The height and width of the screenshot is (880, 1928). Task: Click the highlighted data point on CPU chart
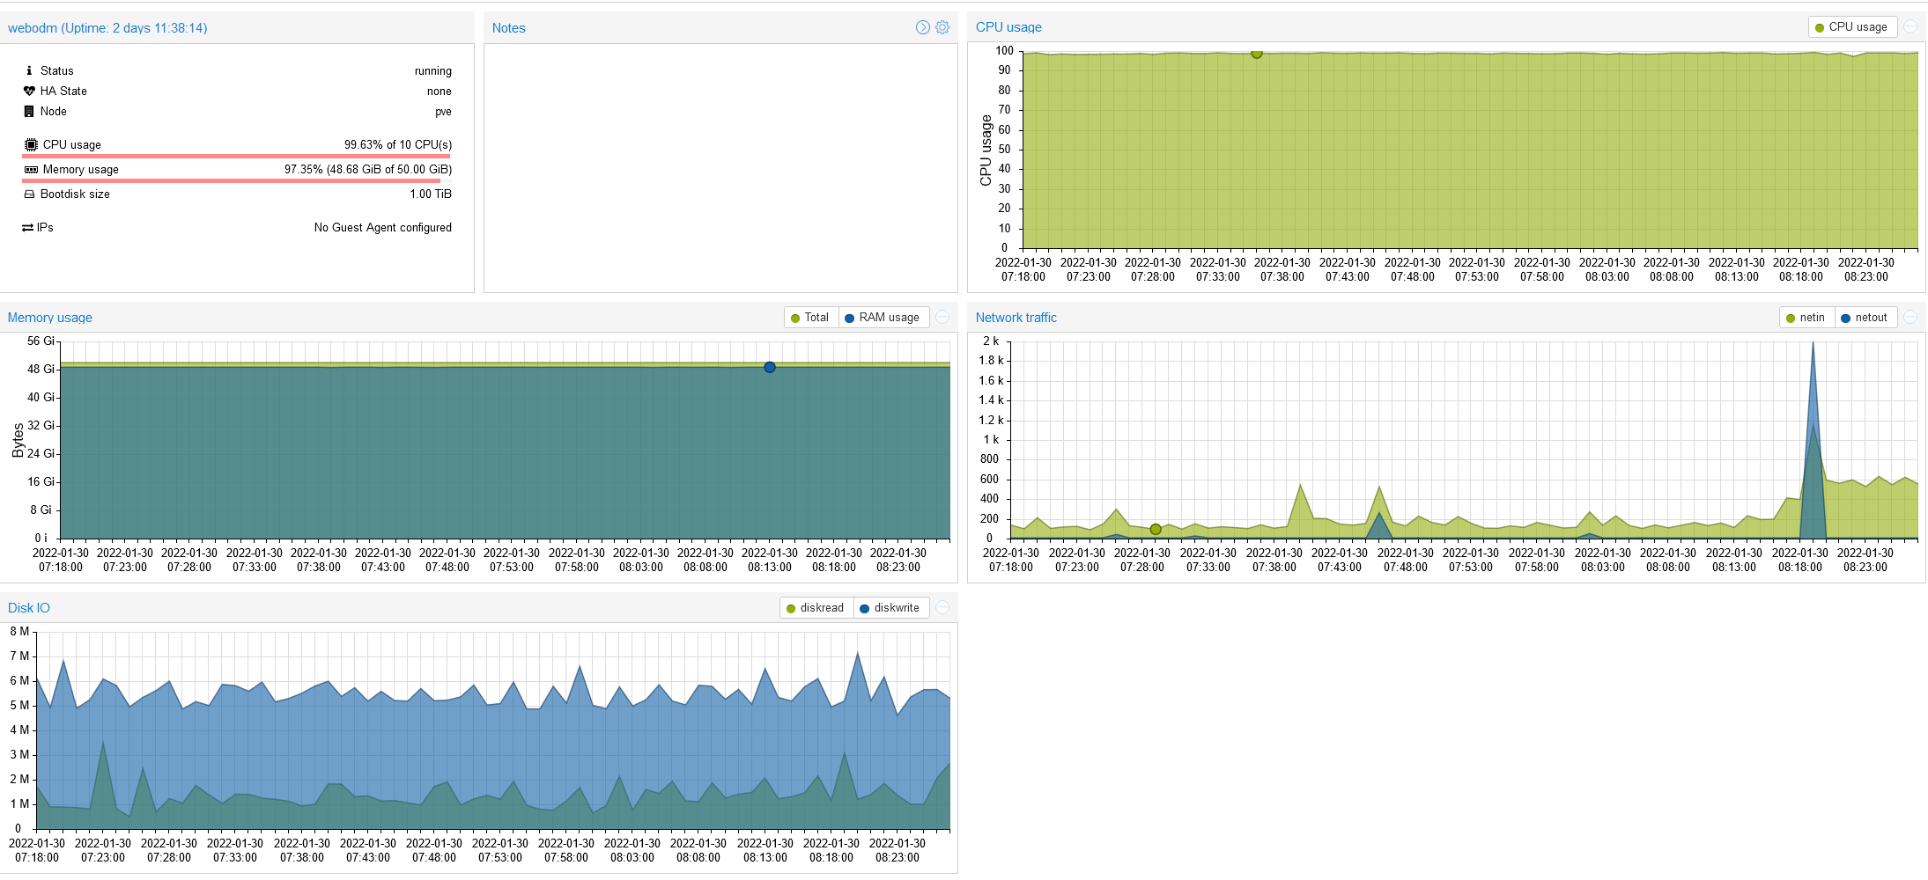click(1257, 54)
